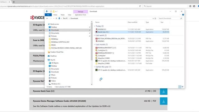Open the View ribbon tab

70,15
